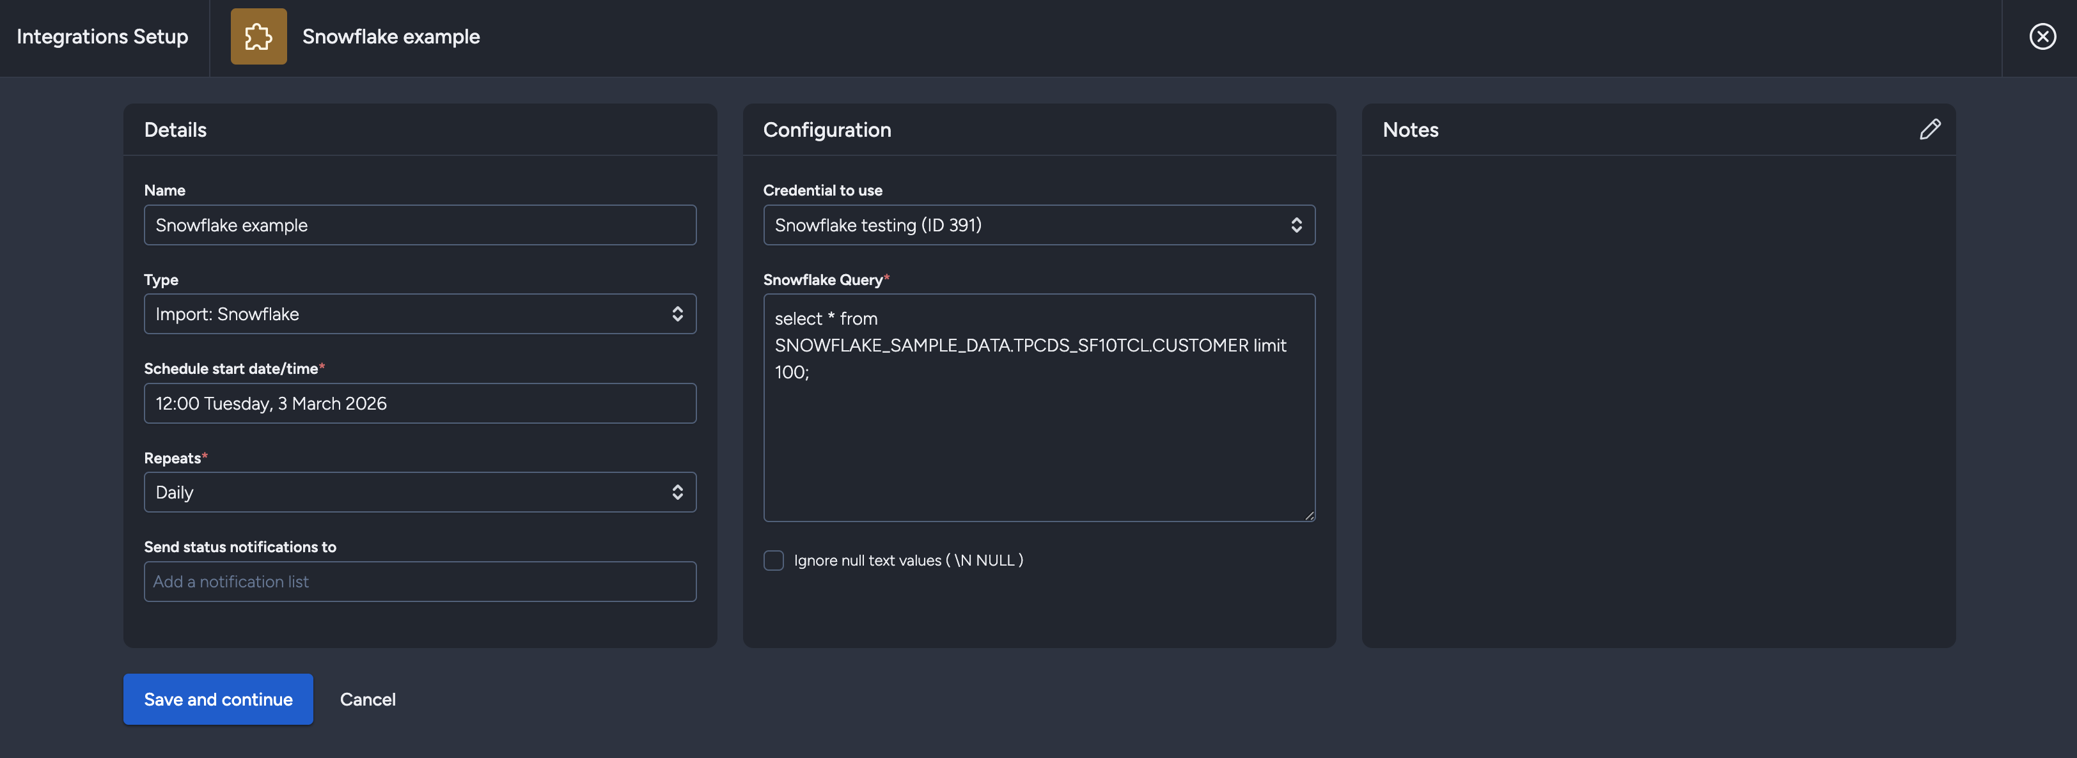Click the up-down arrows on Credential select
Screen dimensions: 2077x758
click(x=1296, y=225)
